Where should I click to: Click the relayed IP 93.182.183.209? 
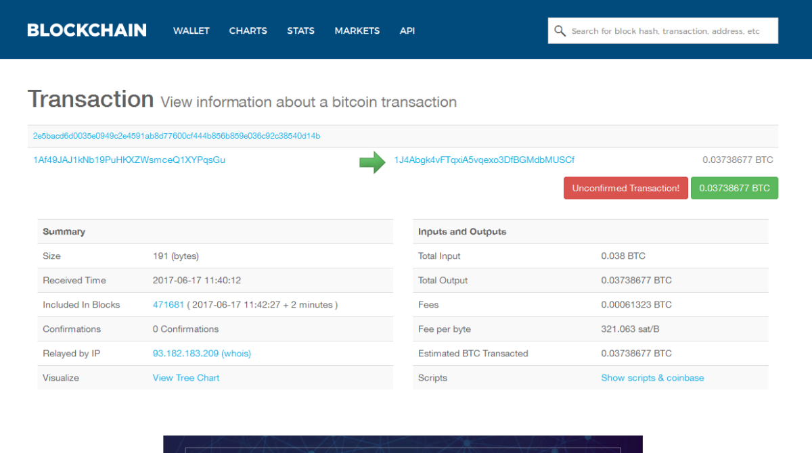(x=185, y=354)
